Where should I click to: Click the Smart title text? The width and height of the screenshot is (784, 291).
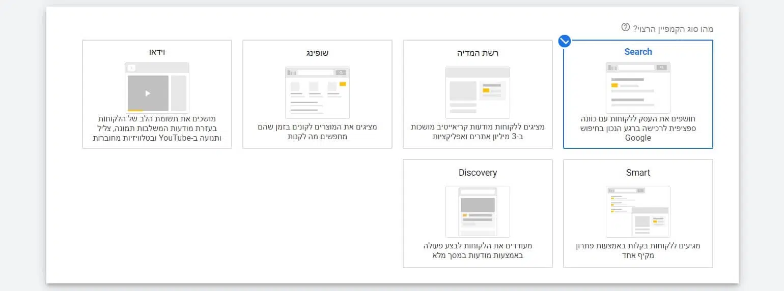pos(638,173)
